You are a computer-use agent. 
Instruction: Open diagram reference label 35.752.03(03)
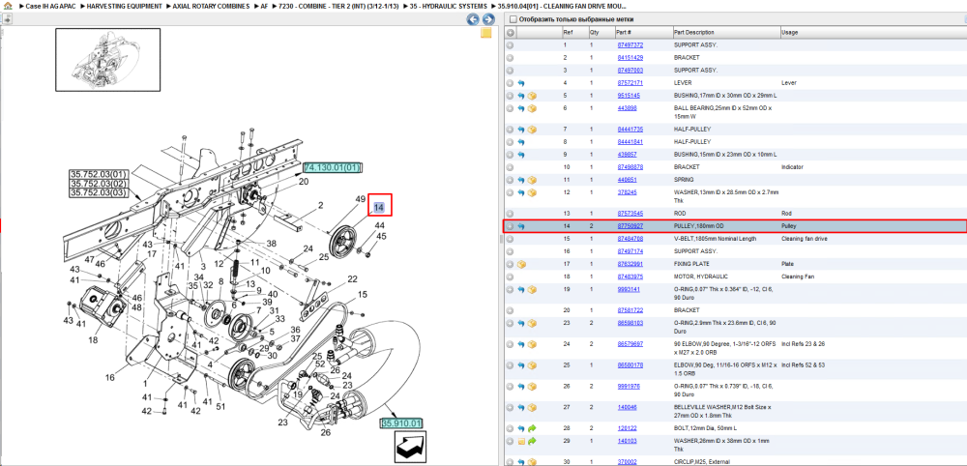[99, 192]
